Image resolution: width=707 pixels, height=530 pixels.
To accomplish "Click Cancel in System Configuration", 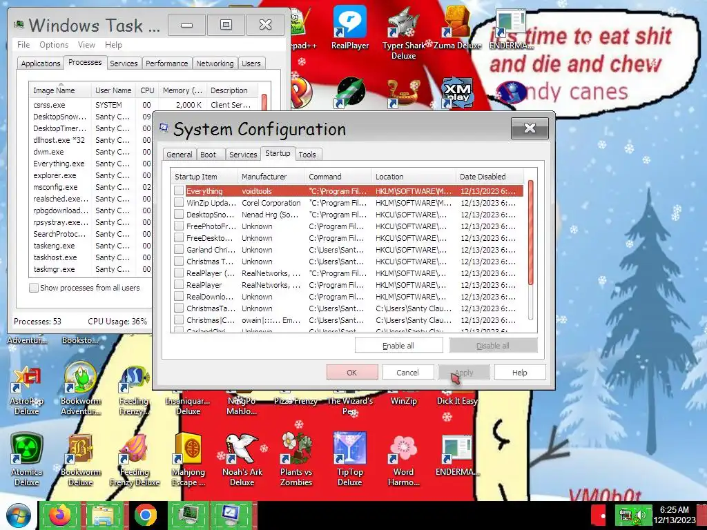I will pos(407,372).
